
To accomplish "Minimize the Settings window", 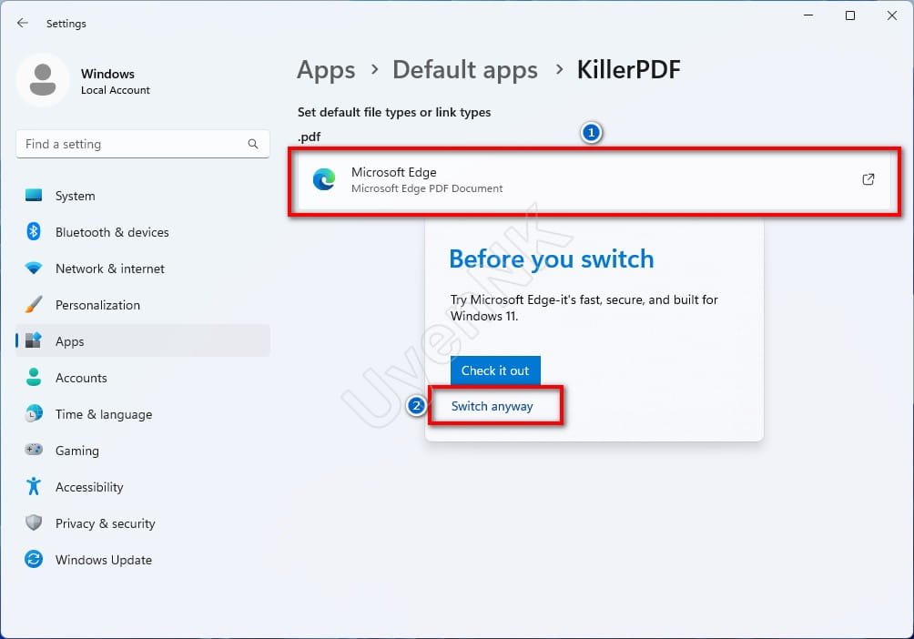I will [x=807, y=15].
